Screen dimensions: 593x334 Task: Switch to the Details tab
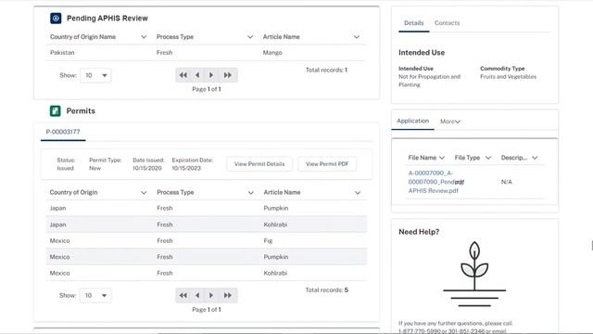coord(414,22)
